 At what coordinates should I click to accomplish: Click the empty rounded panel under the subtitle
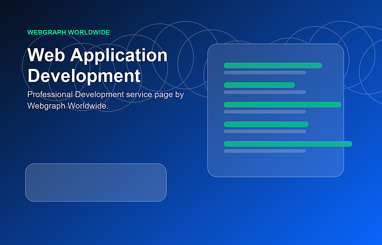pos(96,182)
